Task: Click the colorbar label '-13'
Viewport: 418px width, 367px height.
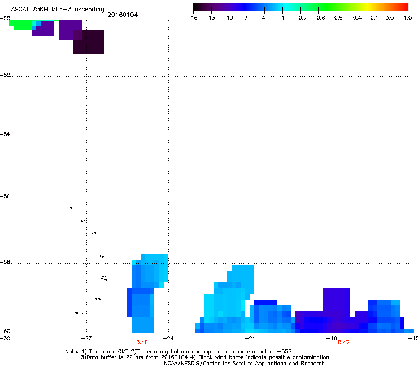Action: pyautogui.click(x=210, y=18)
